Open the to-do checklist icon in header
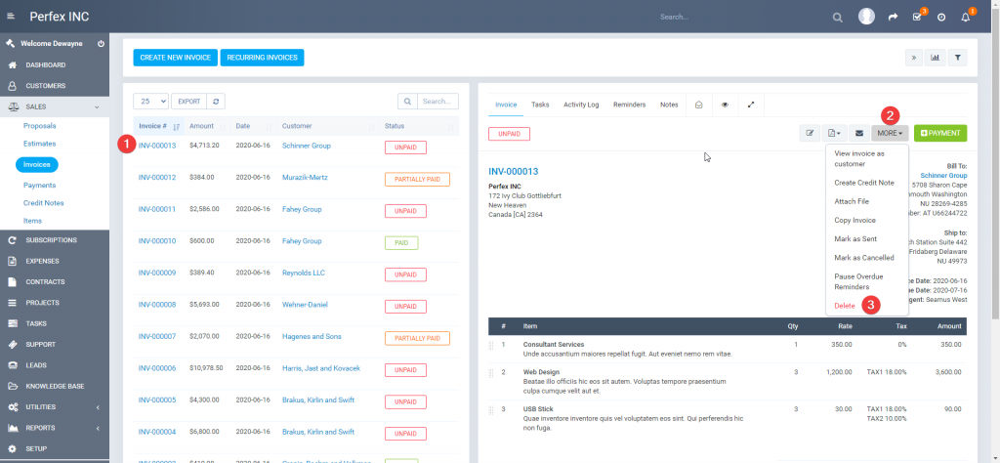The width and height of the screenshot is (1000, 463). click(x=916, y=18)
